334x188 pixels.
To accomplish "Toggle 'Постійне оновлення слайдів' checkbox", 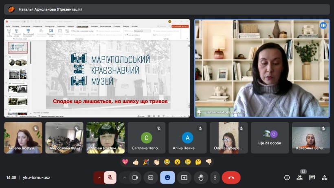I will coord(72,31).
